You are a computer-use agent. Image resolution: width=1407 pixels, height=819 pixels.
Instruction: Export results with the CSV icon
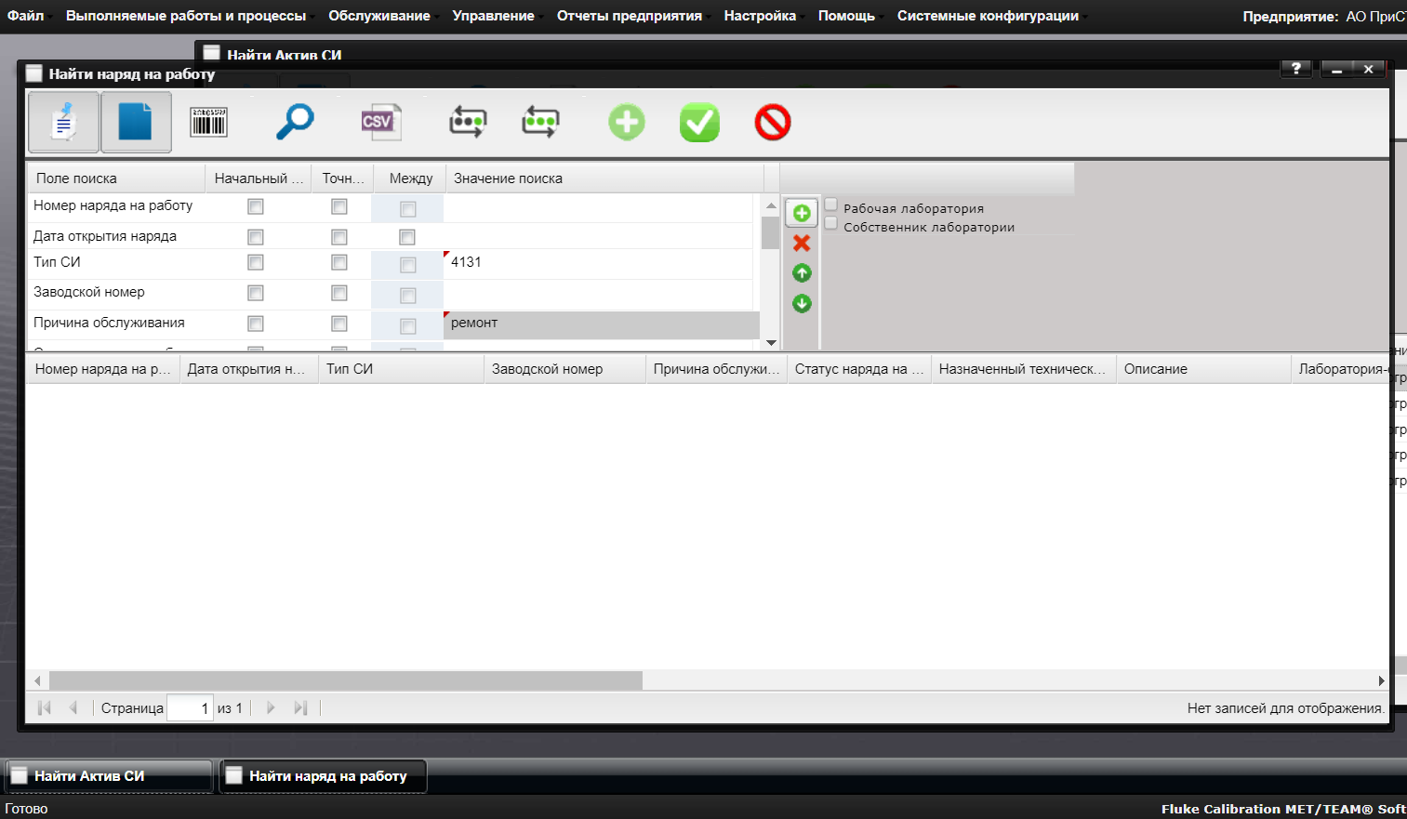pyautogui.click(x=380, y=122)
